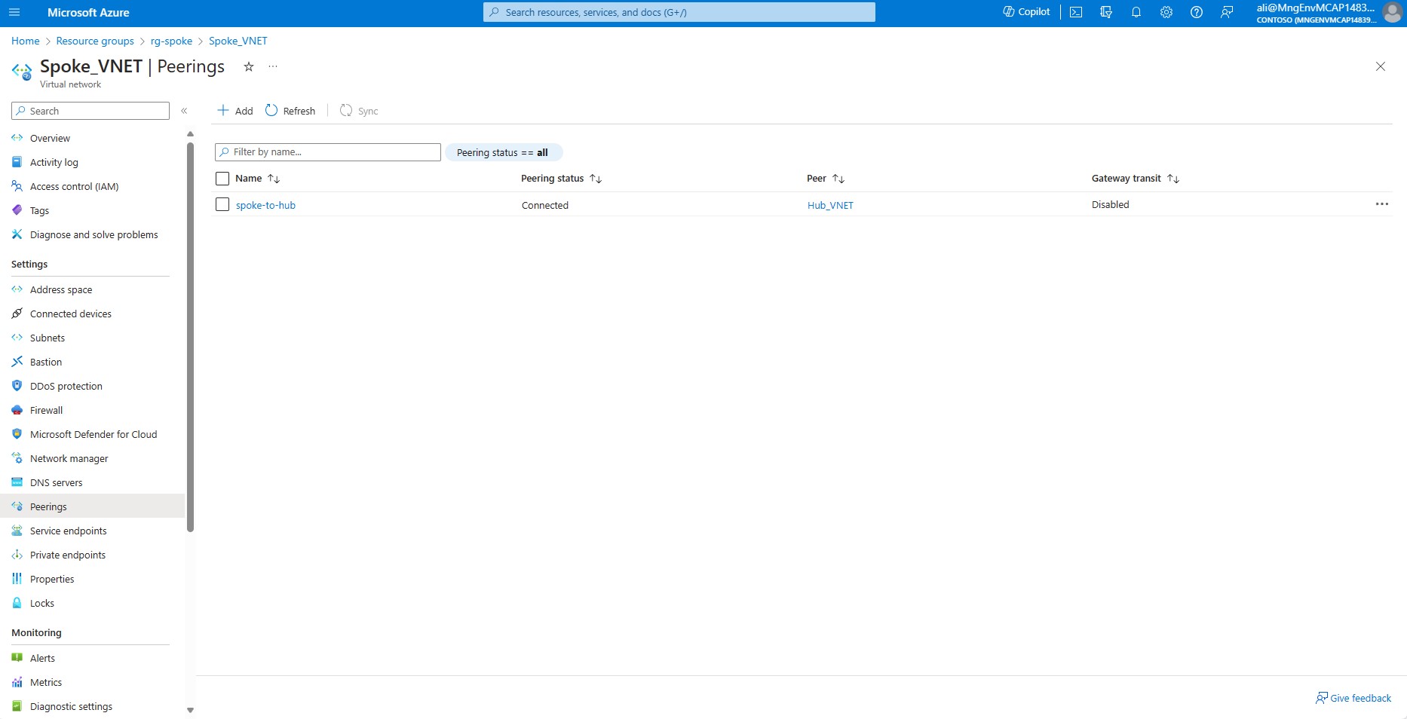Open Access control (IAM)
This screenshot has width=1407, height=719.
click(x=75, y=186)
